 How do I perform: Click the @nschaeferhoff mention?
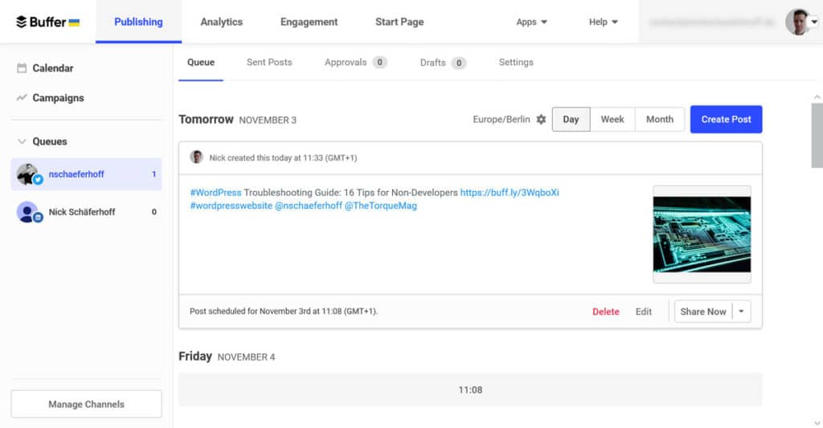point(309,206)
